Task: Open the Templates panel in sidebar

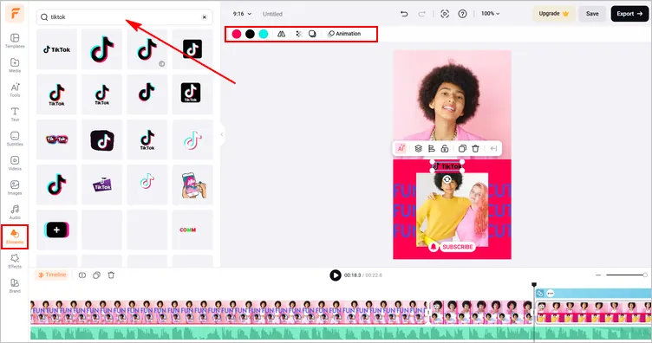Action: [x=15, y=41]
